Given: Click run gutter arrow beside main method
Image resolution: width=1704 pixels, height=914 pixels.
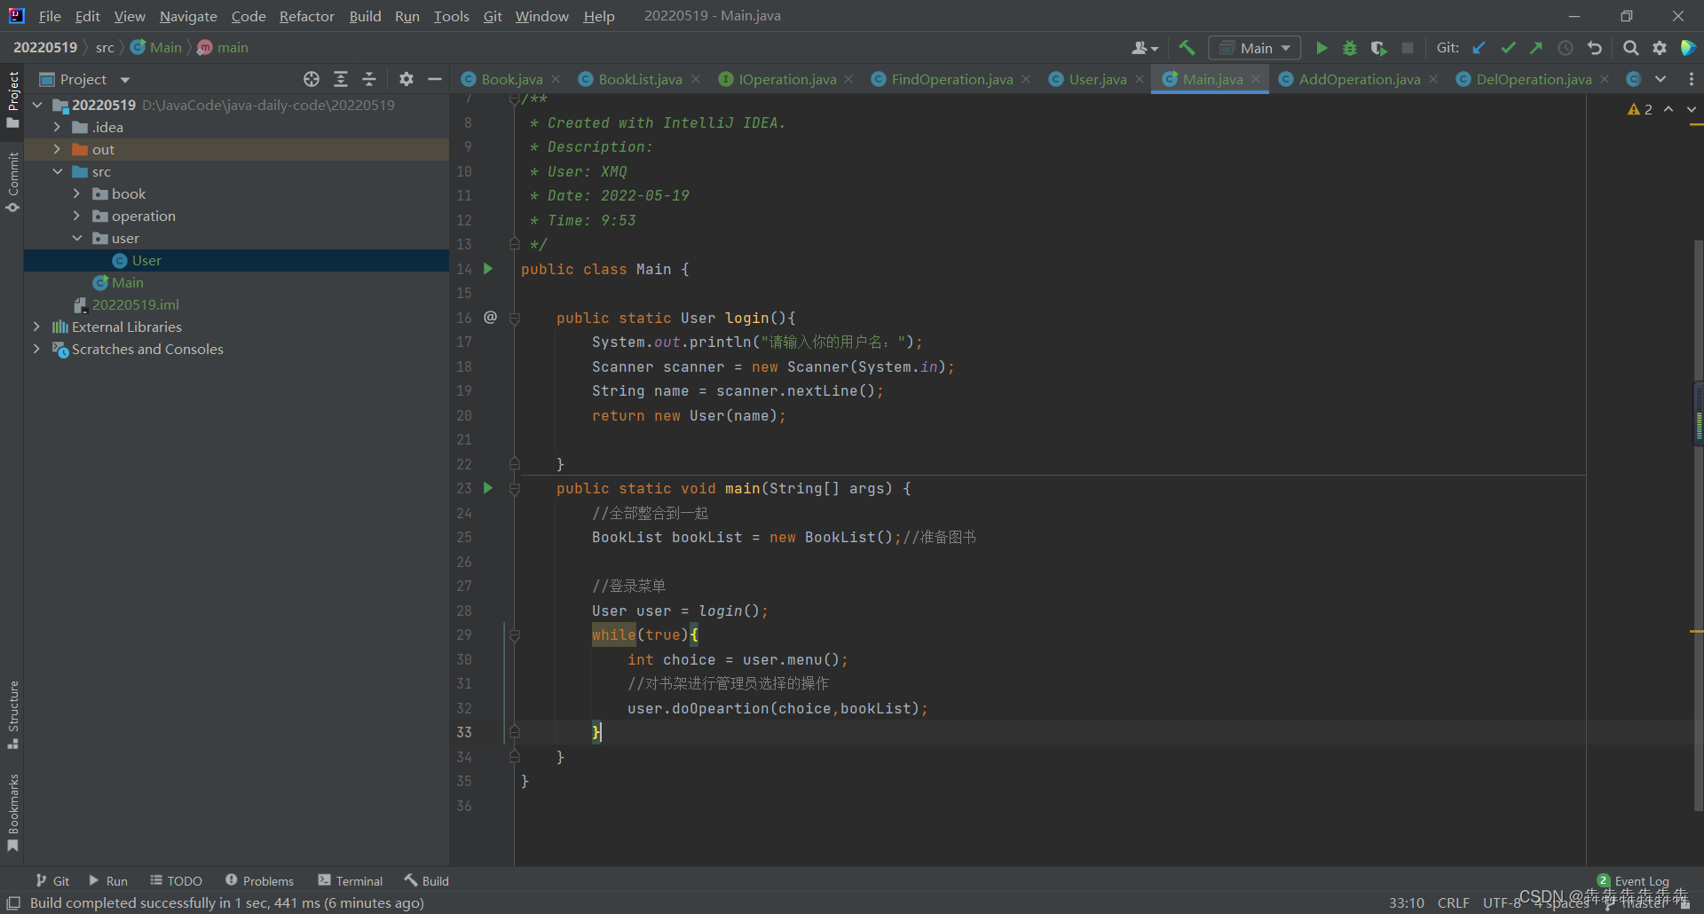Looking at the screenshot, I should 488,488.
